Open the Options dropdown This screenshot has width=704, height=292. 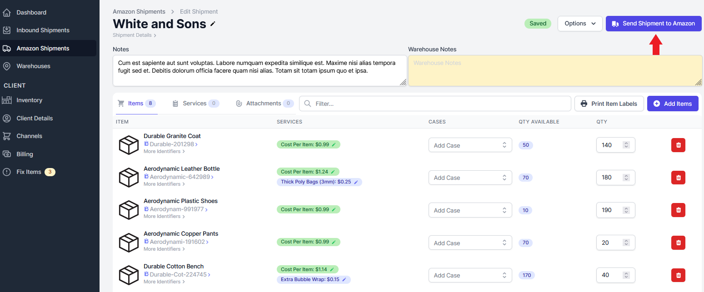point(580,24)
